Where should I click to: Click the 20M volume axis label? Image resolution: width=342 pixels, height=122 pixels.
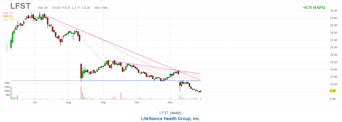pyautogui.click(x=7, y=83)
